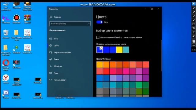The width and height of the screenshot is (196, 110).
Task: Select the WinRAR desktop icon
Action: click(27, 19)
